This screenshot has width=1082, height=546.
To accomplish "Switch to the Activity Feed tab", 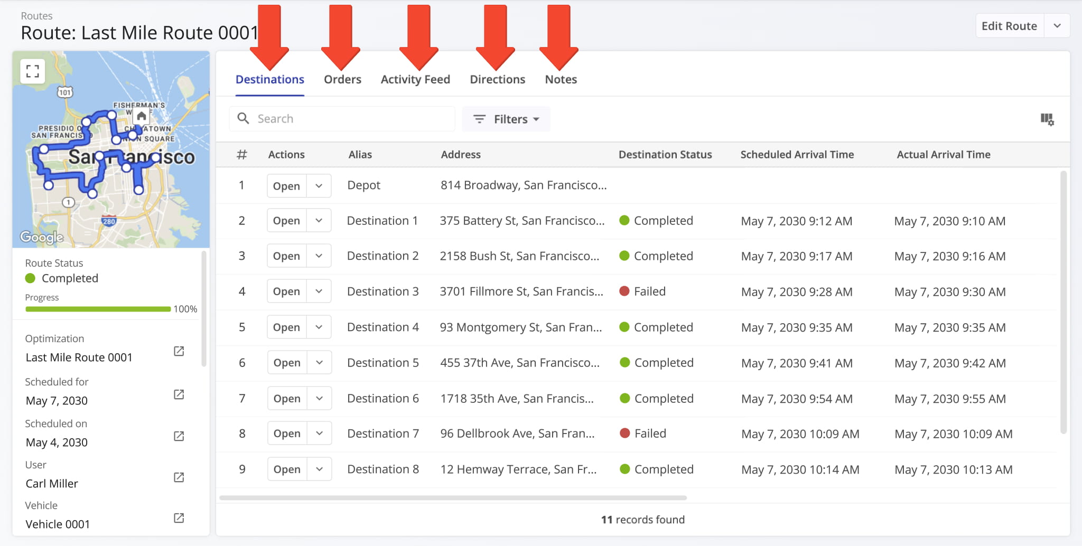I will [x=415, y=80].
